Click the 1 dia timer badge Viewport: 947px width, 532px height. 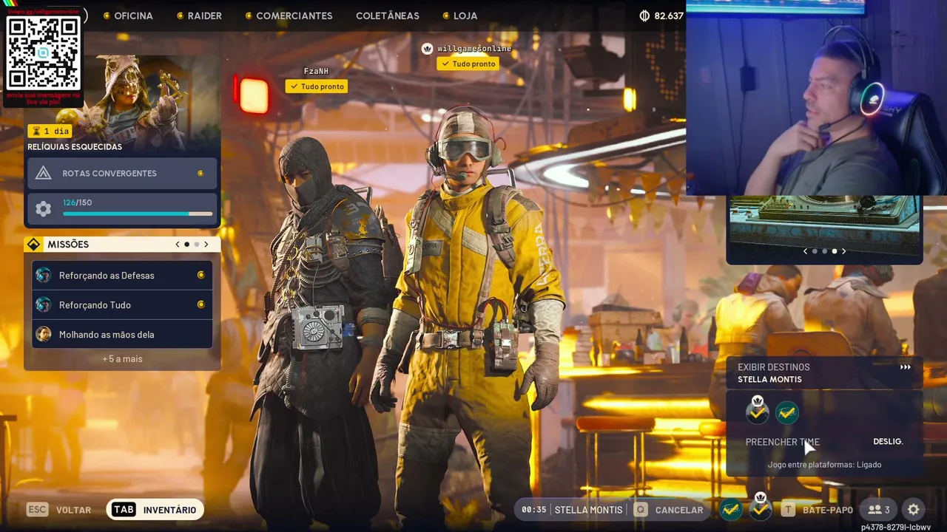pos(50,131)
